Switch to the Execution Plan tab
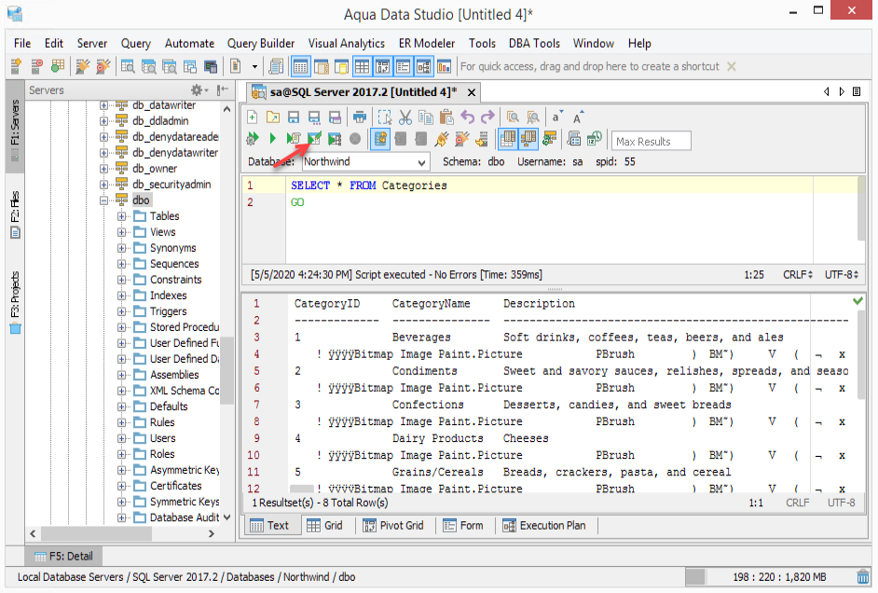 tap(544, 526)
